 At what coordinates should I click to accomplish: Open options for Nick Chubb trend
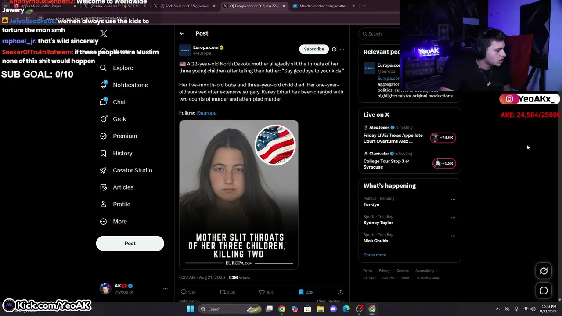(453, 236)
